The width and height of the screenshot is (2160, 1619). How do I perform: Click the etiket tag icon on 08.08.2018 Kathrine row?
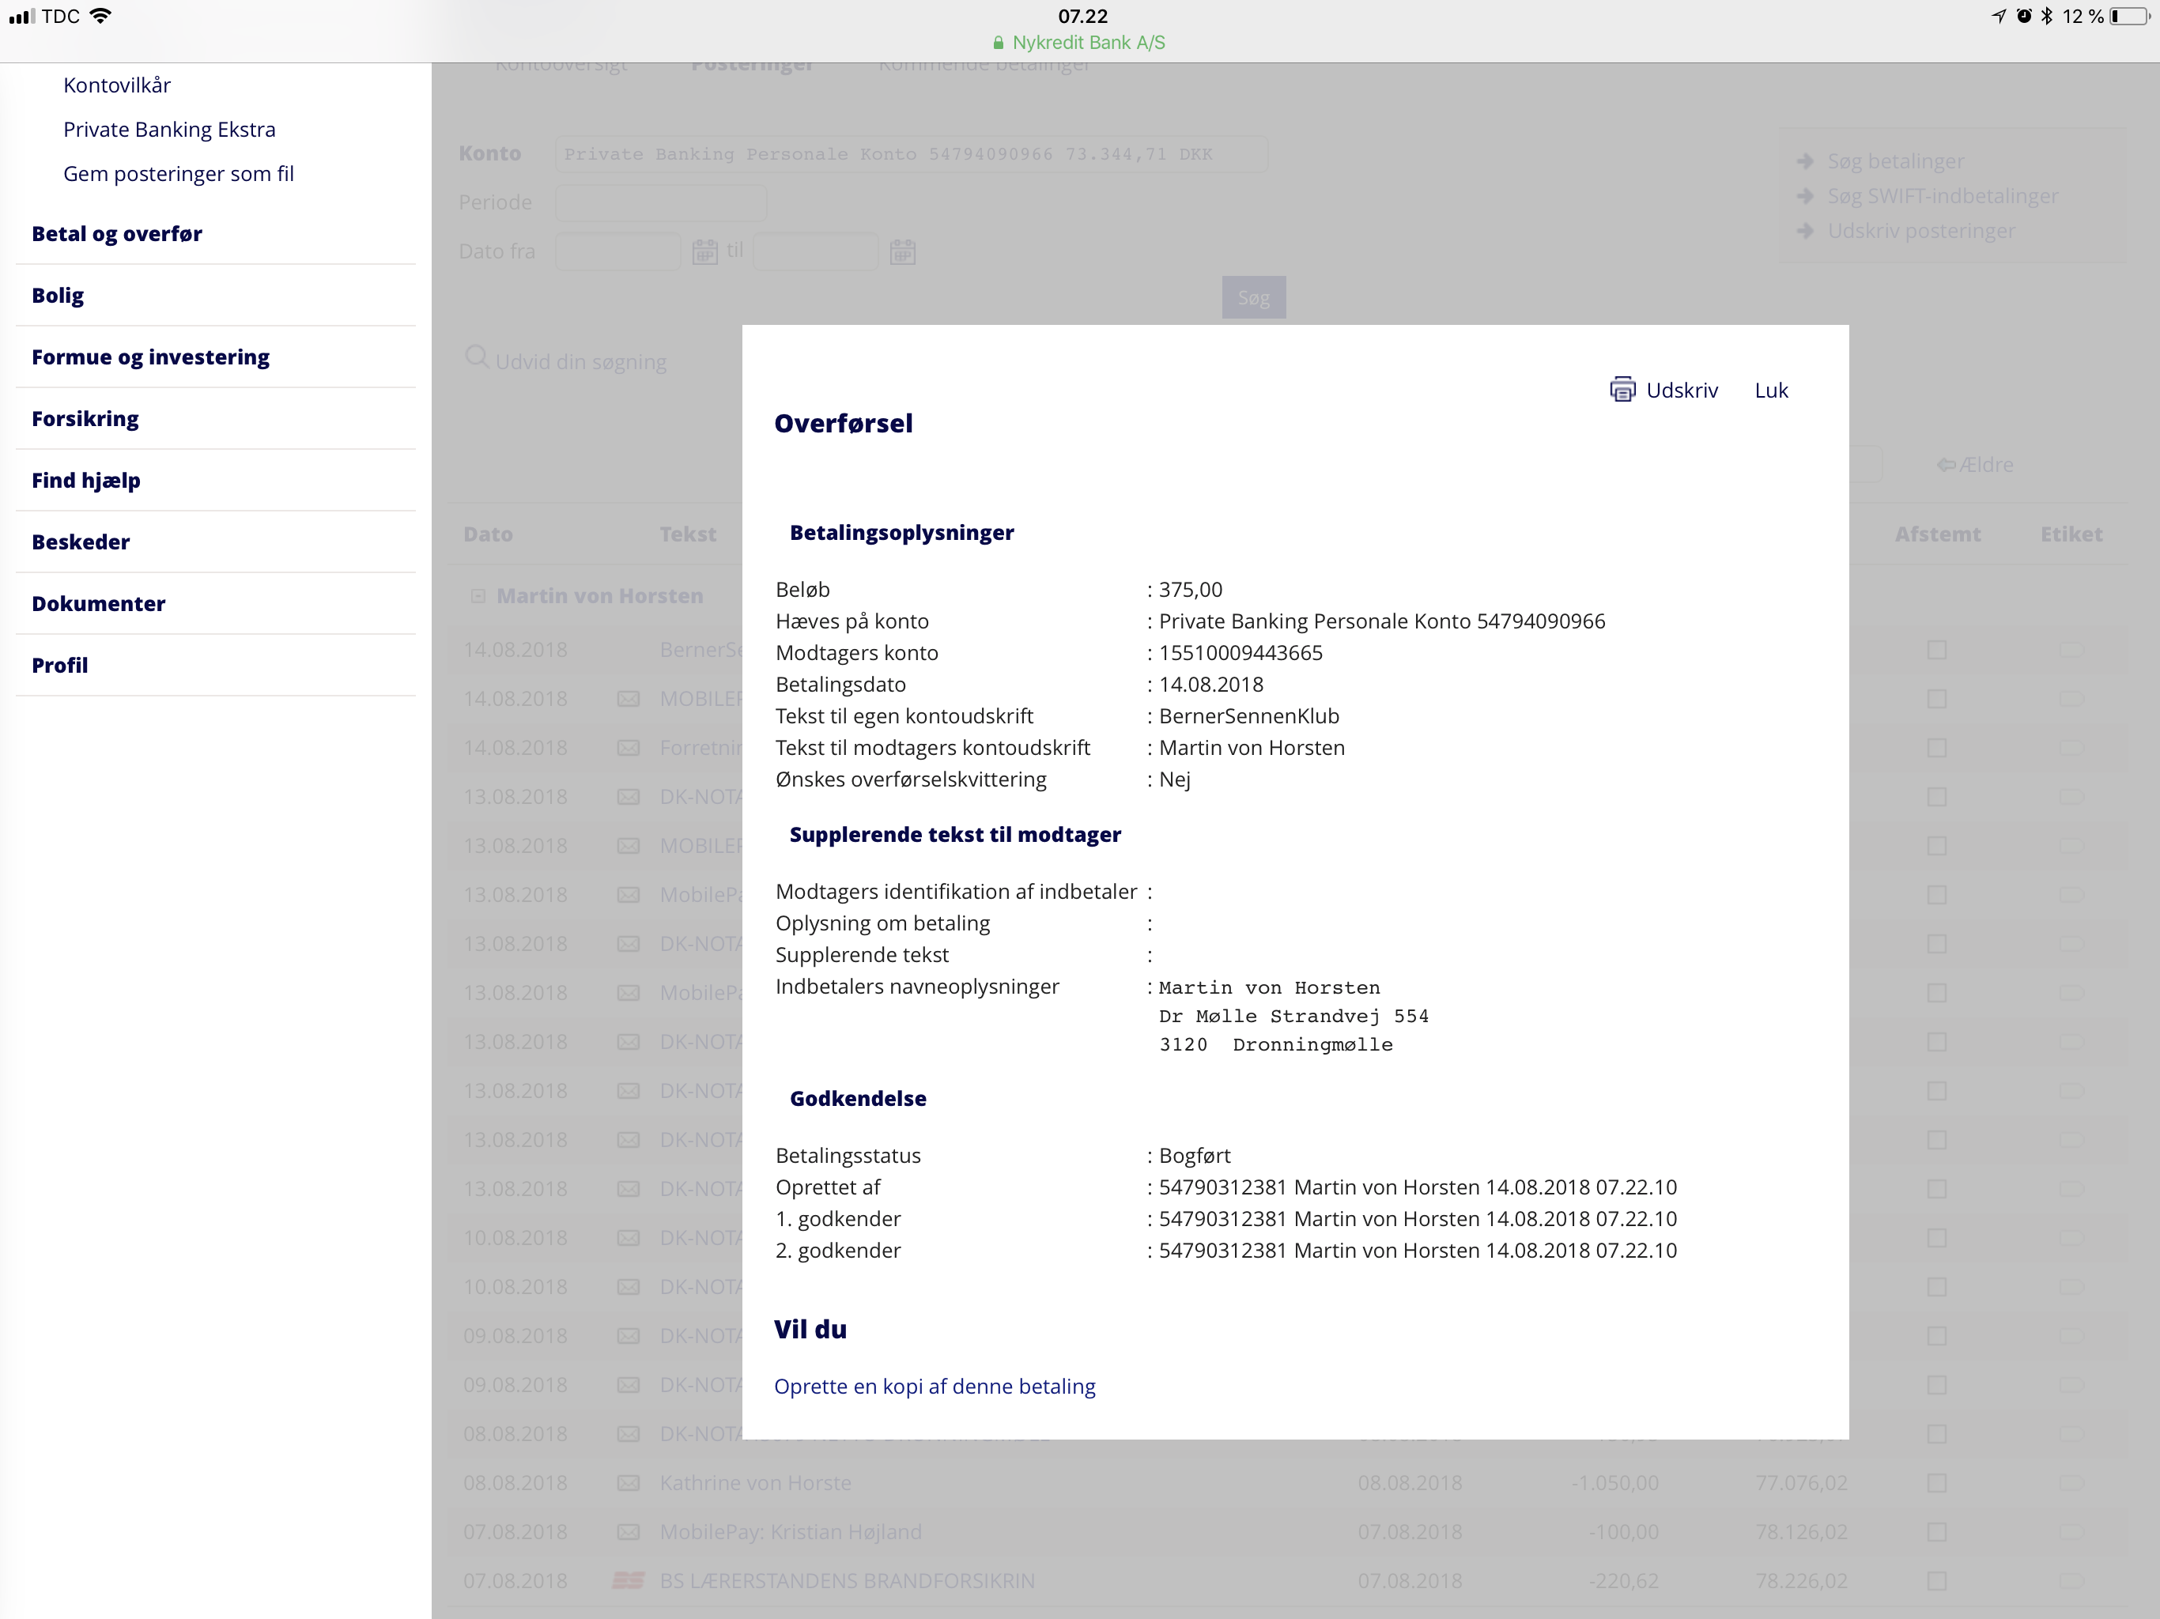tap(2071, 1482)
